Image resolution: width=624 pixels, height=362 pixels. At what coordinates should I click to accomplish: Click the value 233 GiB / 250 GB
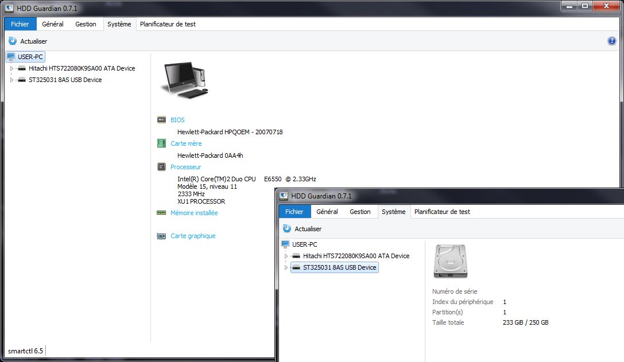coord(526,322)
